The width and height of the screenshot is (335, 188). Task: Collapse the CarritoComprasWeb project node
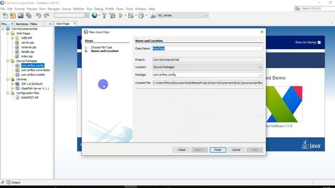(3, 29)
